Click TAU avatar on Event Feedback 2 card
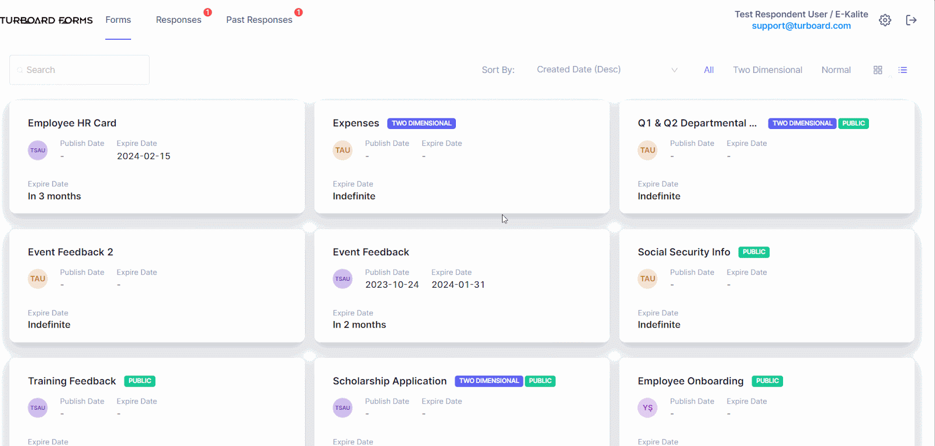This screenshot has width=935, height=446. pyautogui.click(x=38, y=279)
